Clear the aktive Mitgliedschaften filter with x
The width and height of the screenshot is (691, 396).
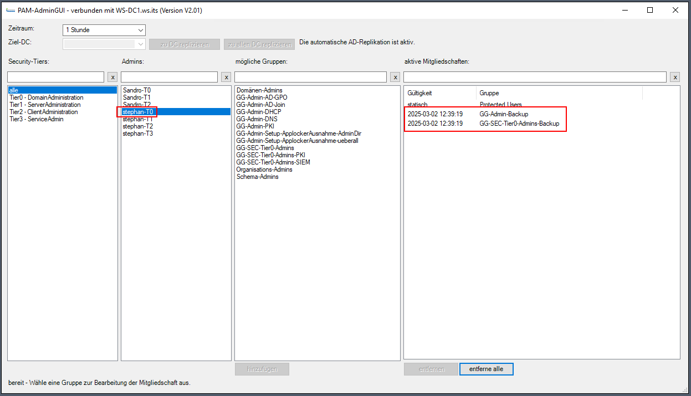pos(675,77)
